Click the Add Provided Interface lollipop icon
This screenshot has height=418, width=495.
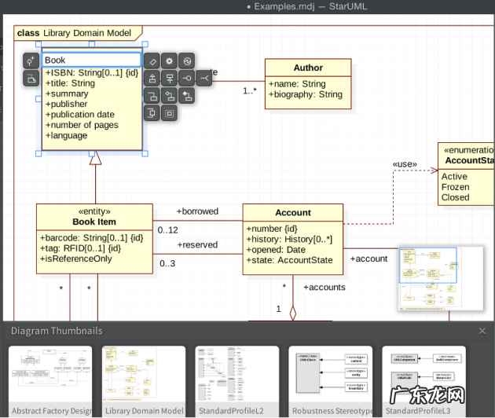[x=187, y=78]
